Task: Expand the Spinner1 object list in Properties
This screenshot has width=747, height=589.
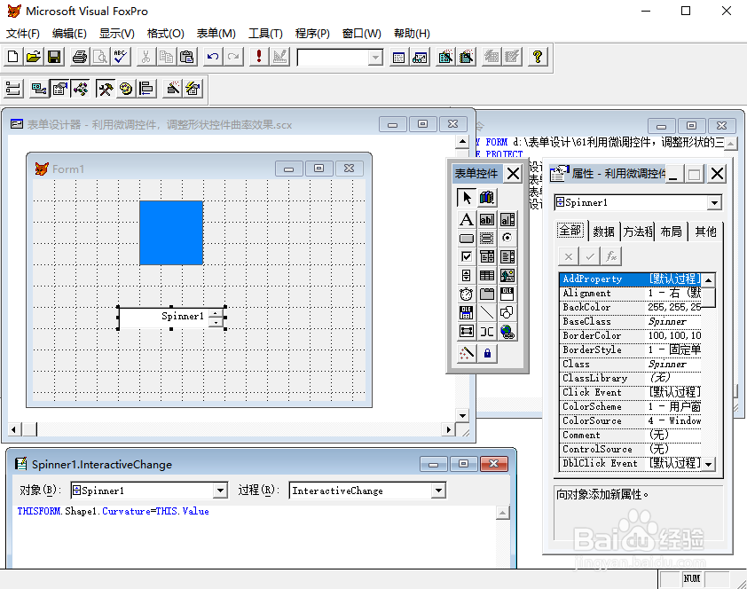Action: (x=714, y=203)
